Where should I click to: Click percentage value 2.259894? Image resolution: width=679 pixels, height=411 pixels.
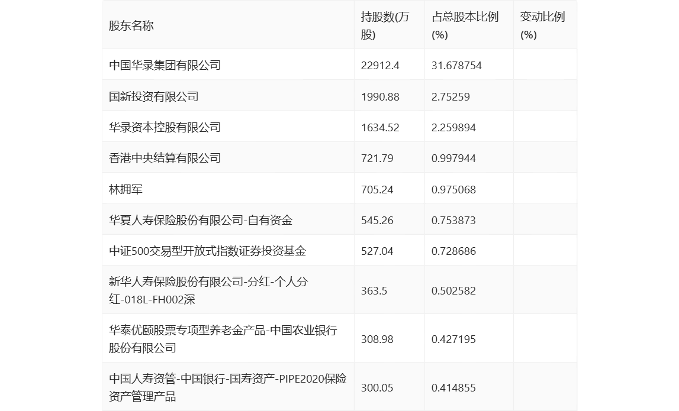453,128
